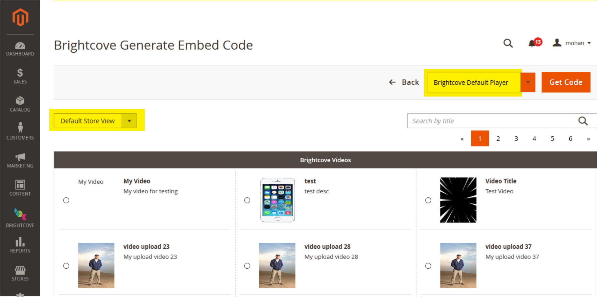Select current page 1 in pagination
Image resolution: width=597 pixels, height=297 pixels.
pos(480,138)
